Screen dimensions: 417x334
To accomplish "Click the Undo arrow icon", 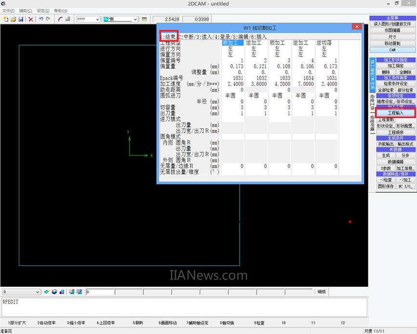I will [41, 19].
